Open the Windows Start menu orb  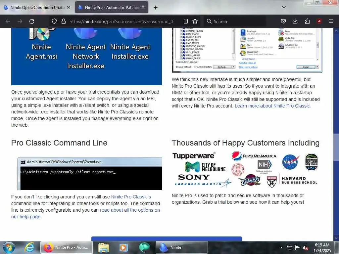9,247
